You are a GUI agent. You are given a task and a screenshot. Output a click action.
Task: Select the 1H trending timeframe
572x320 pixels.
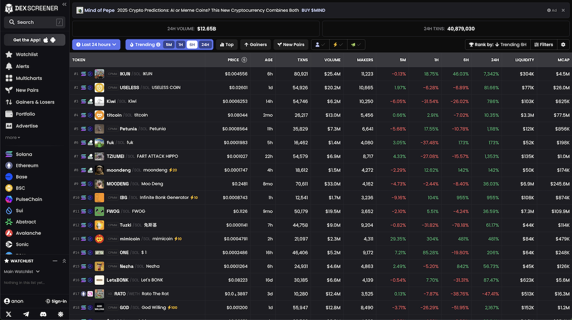(x=180, y=45)
